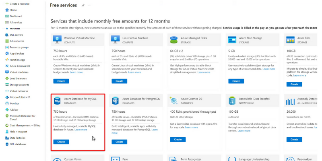
Task: Follow Learn more for Azure Blob Storage
Action: tap(269, 69)
